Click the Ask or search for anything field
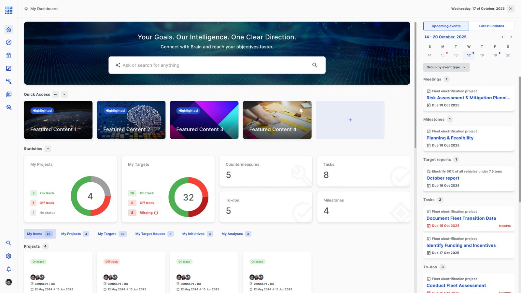 click(x=217, y=65)
